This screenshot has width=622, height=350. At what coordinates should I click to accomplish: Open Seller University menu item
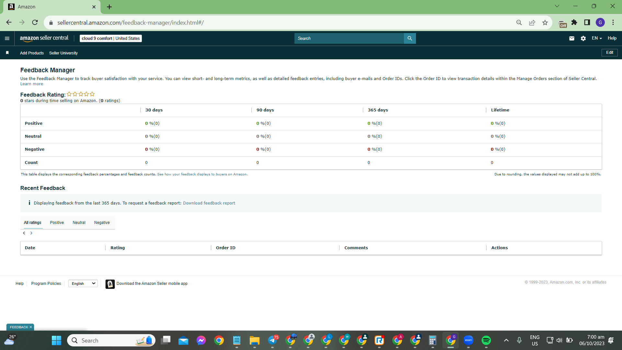[x=63, y=53]
